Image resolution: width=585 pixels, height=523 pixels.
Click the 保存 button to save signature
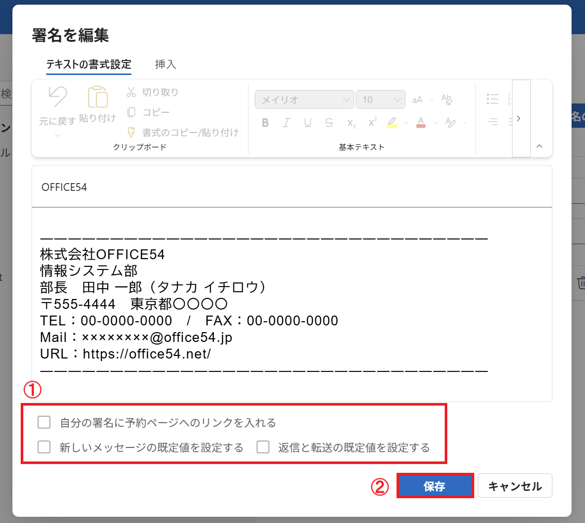click(x=435, y=485)
